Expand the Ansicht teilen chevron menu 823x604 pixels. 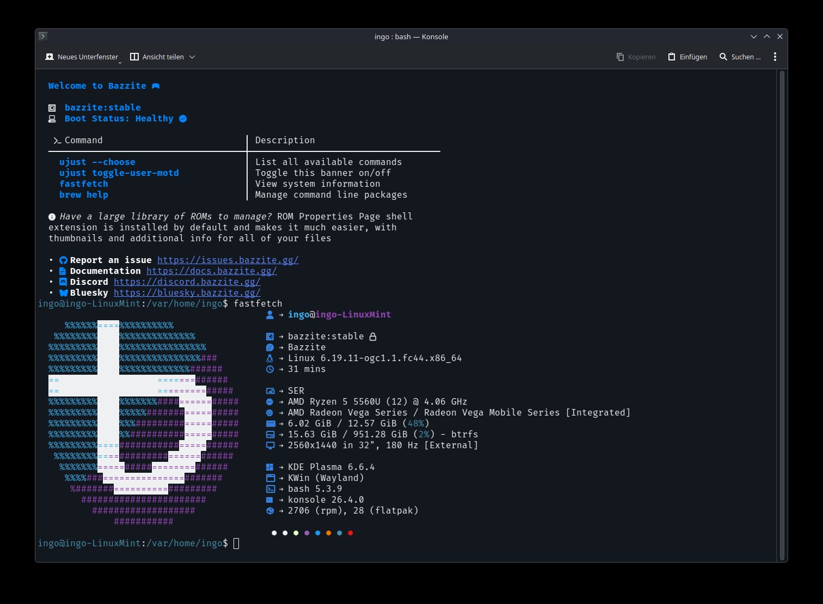click(x=192, y=57)
